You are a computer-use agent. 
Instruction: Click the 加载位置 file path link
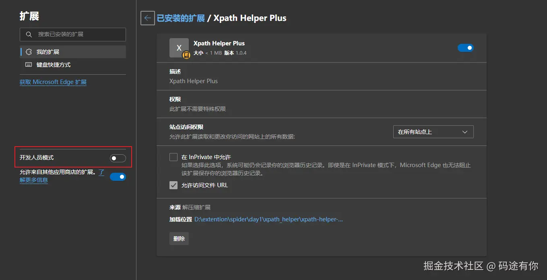pyautogui.click(x=268, y=219)
